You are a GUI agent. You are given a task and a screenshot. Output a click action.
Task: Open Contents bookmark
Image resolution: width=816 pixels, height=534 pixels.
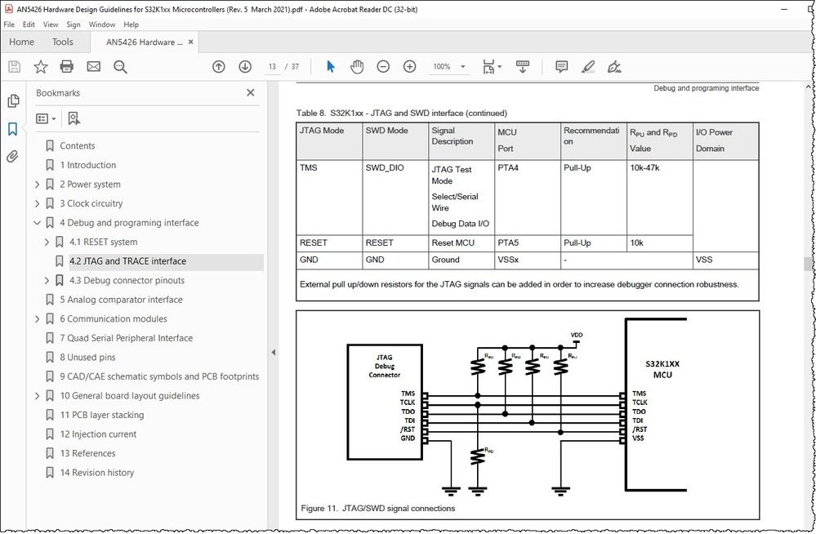77,145
